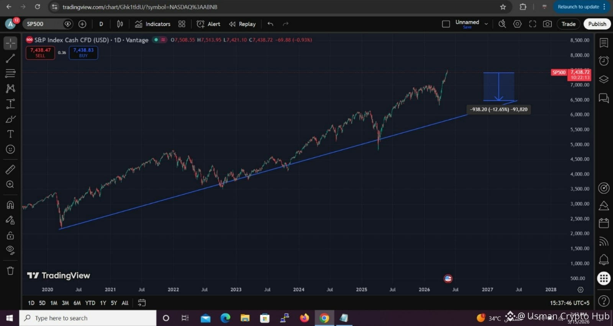The width and height of the screenshot is (613, 326).
Task: Click the Windows Start button
Action: click(10, 318)
